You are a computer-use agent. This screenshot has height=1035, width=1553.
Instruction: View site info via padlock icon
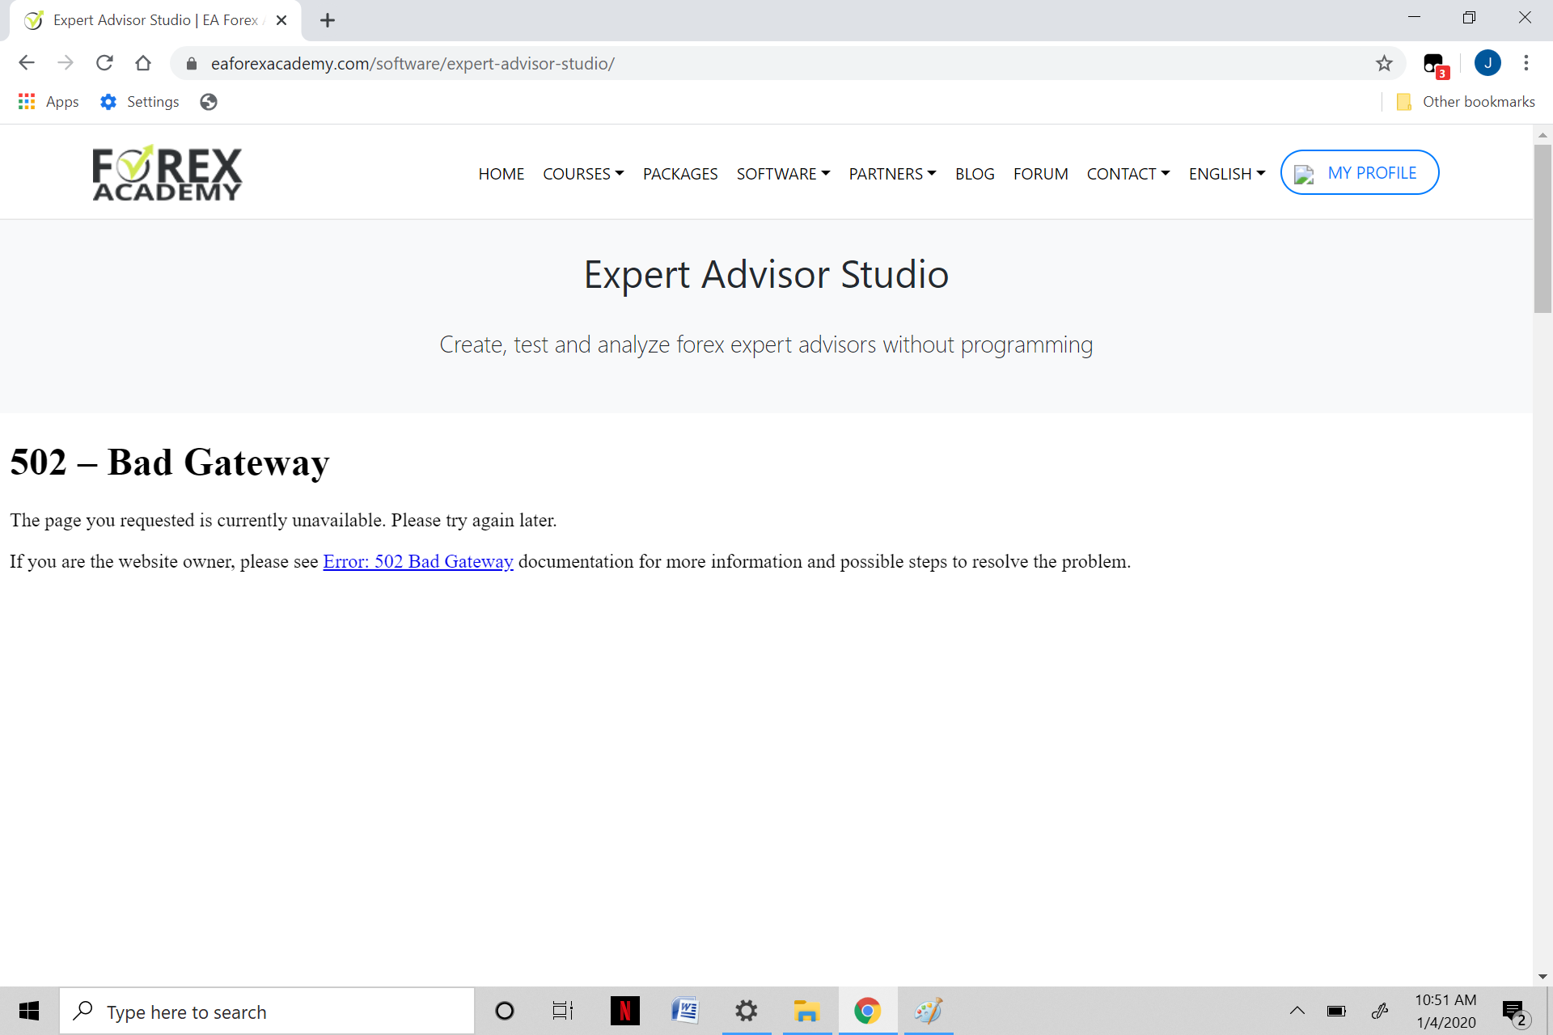pyautogui.click(x=192, y=64)
